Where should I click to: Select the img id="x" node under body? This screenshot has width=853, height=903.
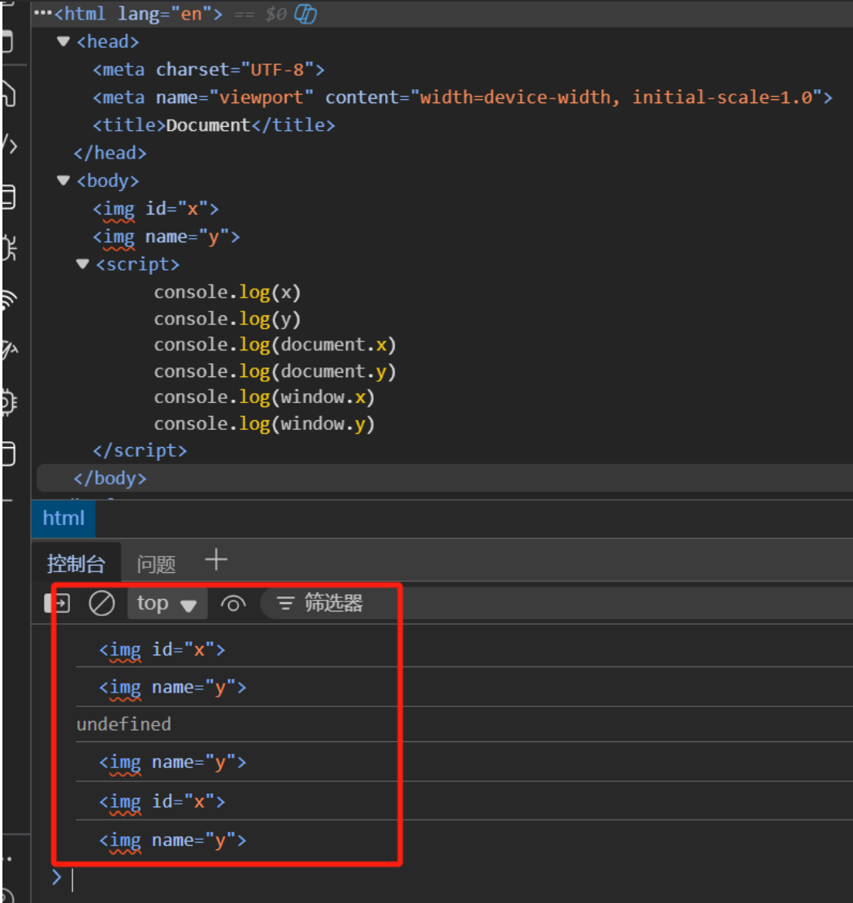[x=156, y=208]
